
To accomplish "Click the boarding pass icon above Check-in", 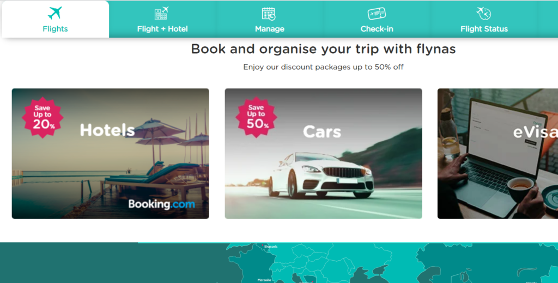I will tap(377, 14).
